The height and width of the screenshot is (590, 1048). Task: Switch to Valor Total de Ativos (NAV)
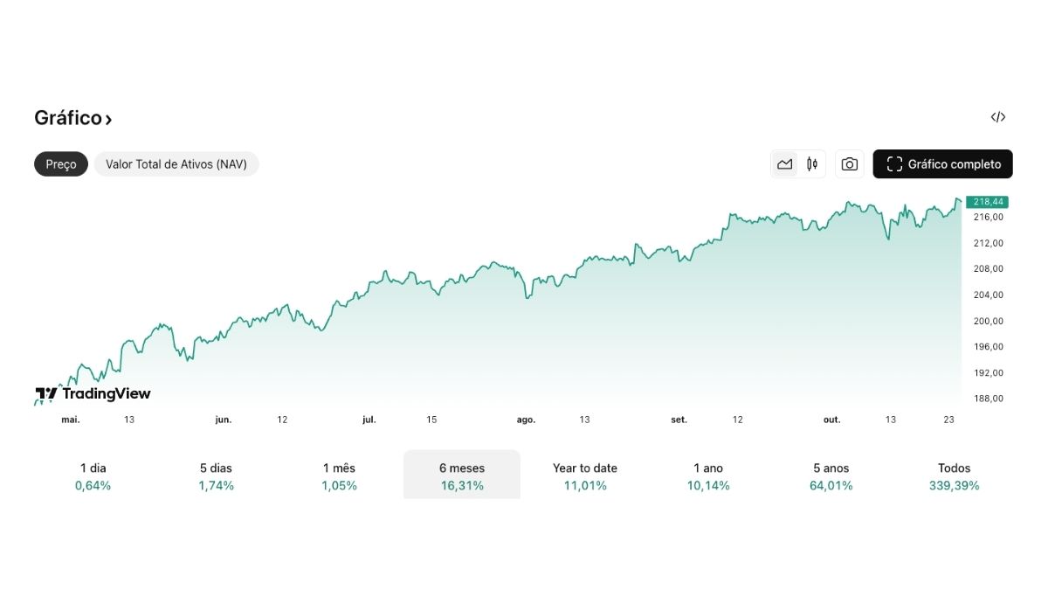pyautogui.click(x=176, y=163)
